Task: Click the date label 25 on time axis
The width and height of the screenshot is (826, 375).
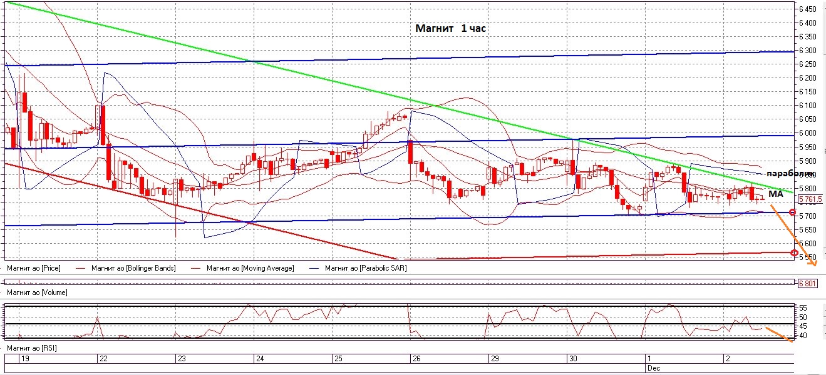Action: click(x=338, y=359)
